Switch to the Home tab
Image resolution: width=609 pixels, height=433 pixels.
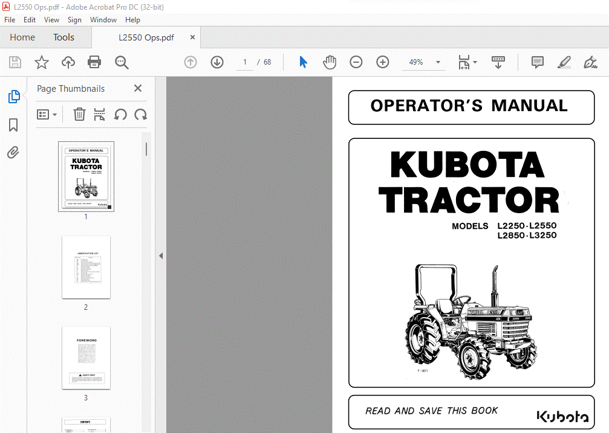(22, 37)
